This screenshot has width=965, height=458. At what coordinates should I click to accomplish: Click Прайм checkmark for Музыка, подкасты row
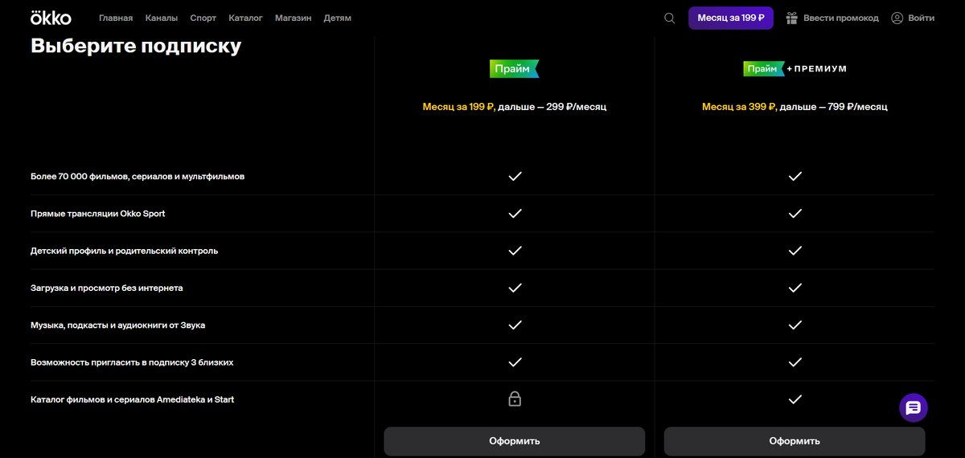tap(515, 325)
